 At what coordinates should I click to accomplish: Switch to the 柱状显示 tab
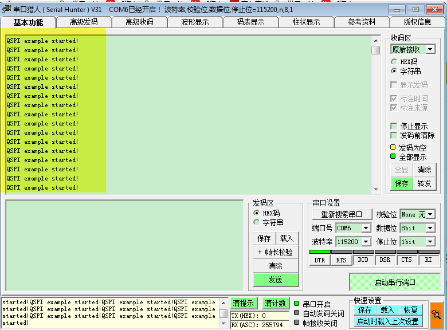(306, 22)
